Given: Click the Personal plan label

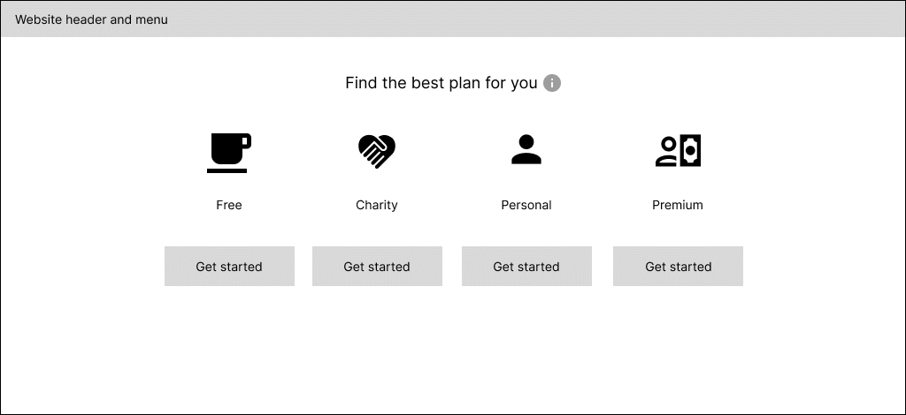Looking at the screenshot, I should tap(526, 205).
